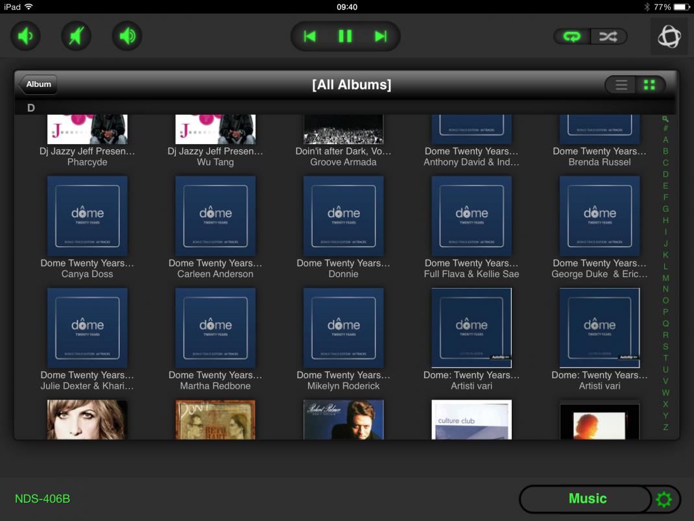This screenshot has height=521, width=694.
Task: Go back using the Album button
Action: [38, 84]
